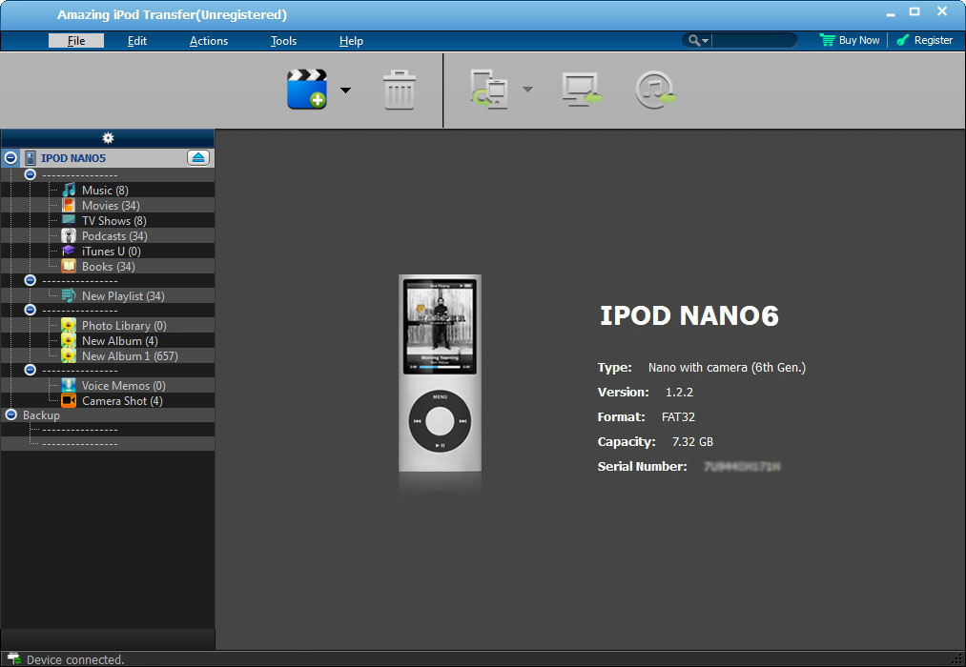Click the Register button
This screenshot has width=966, height=667.
click(x=925, y=40)
